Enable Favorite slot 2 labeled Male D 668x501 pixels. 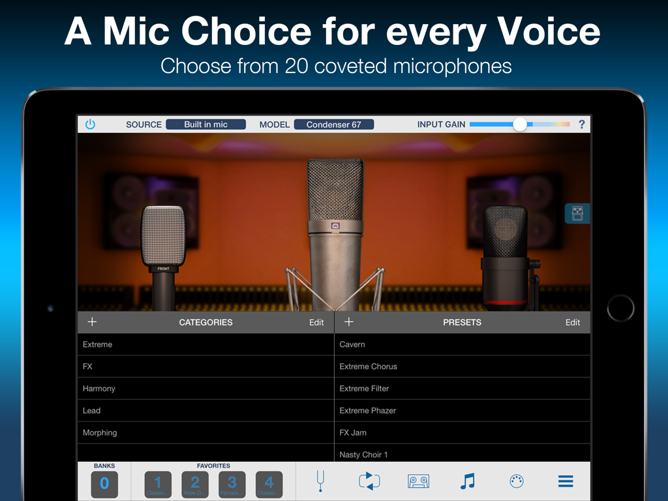click(194, 485)
